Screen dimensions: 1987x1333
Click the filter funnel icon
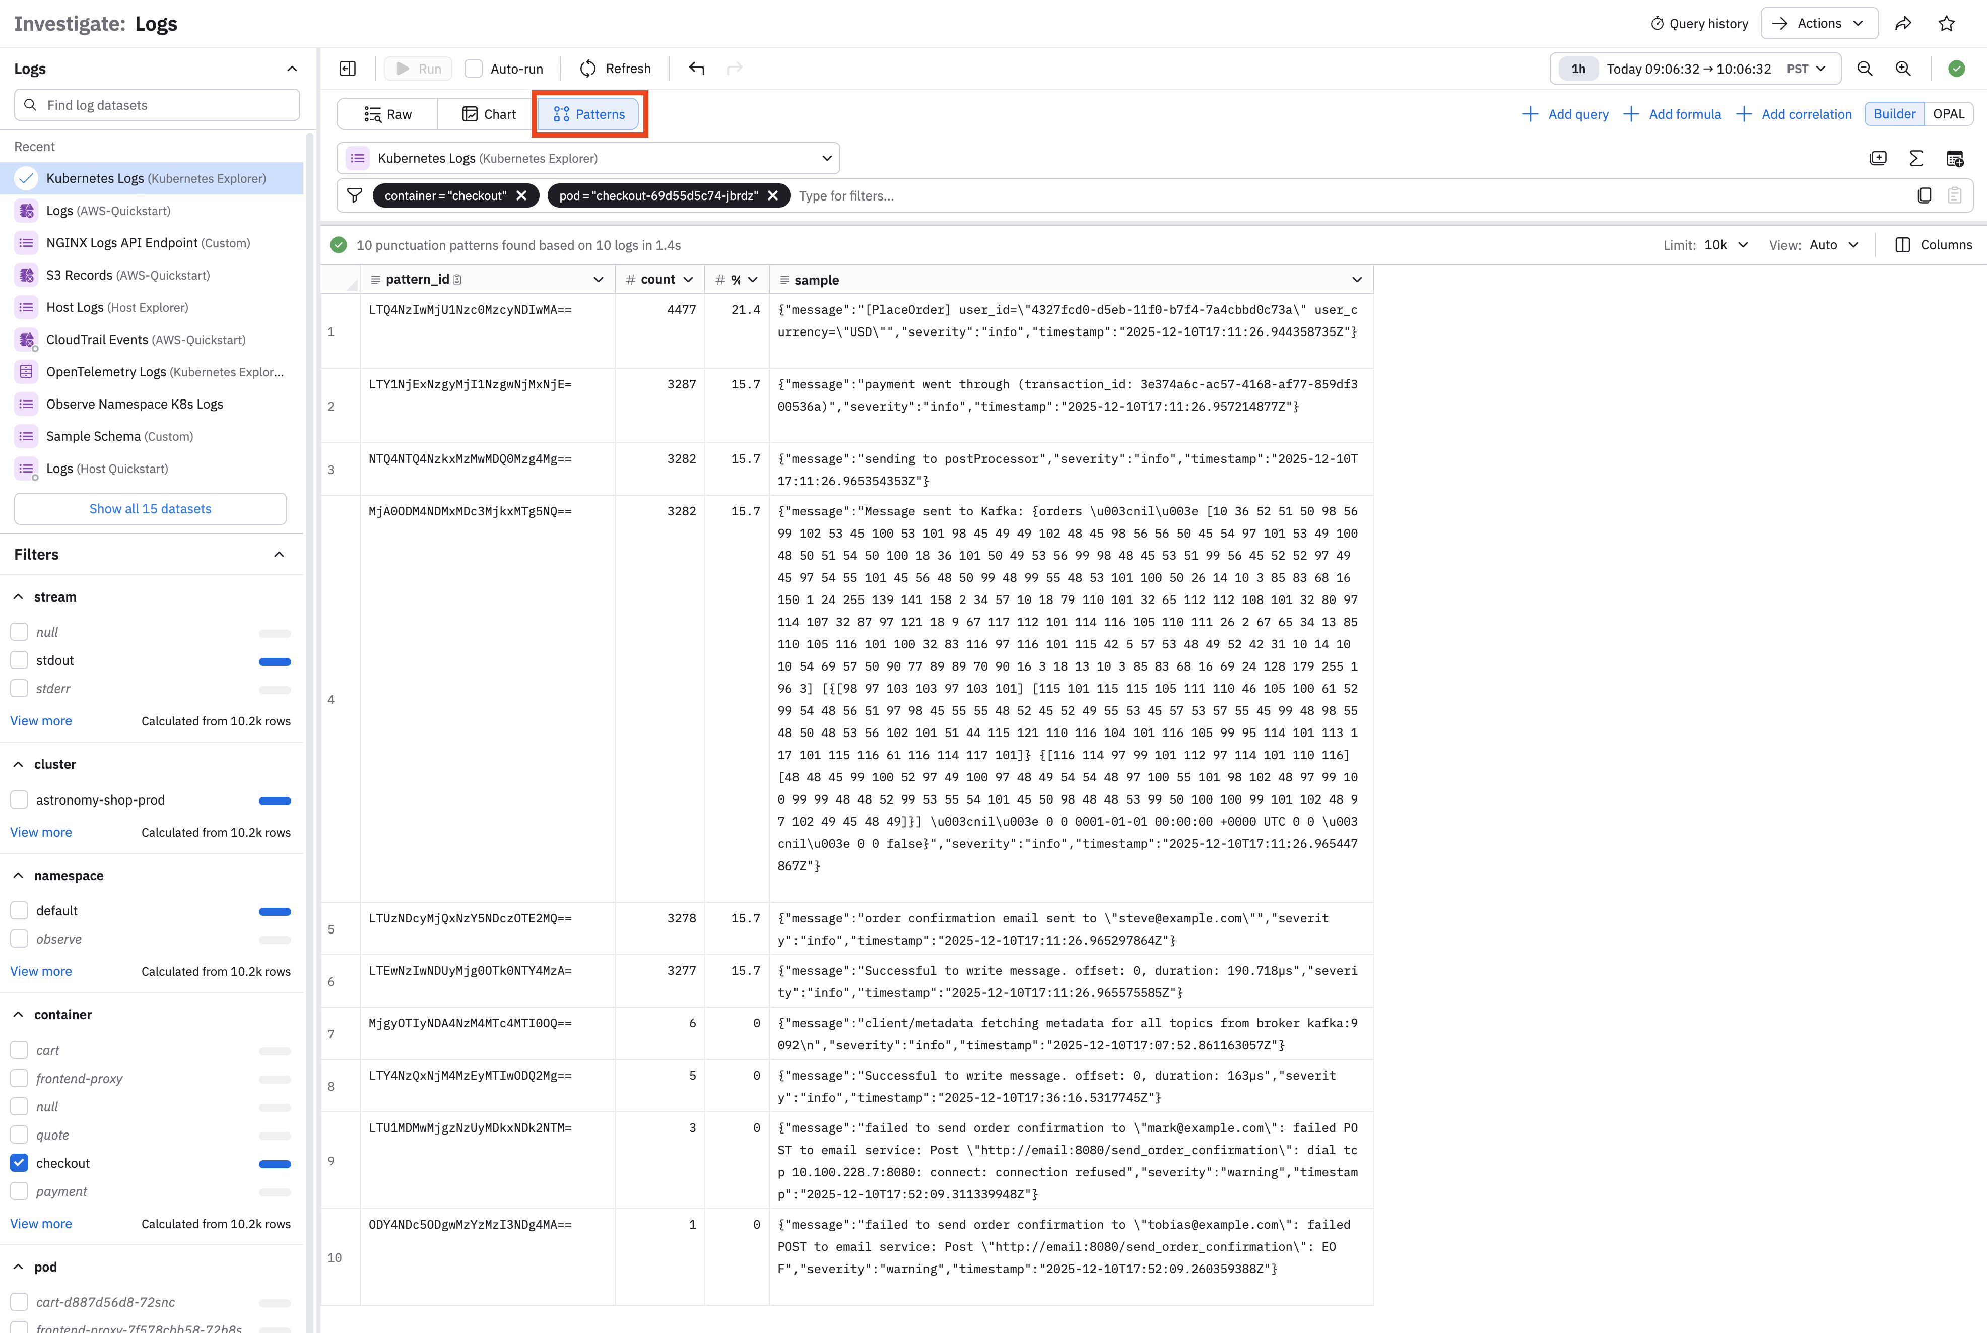click(x=355, y=195)
